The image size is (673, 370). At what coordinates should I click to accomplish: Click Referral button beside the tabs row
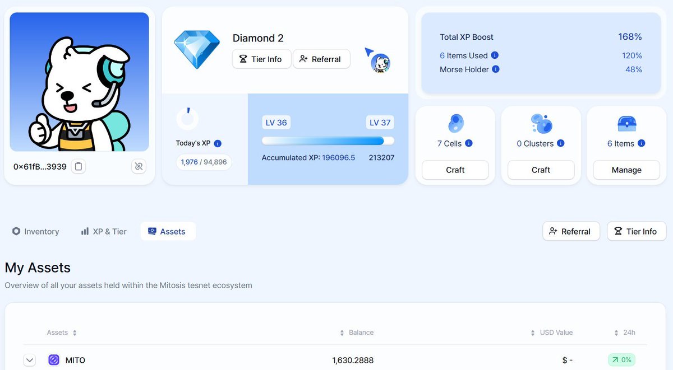click(x=571, y=231)
